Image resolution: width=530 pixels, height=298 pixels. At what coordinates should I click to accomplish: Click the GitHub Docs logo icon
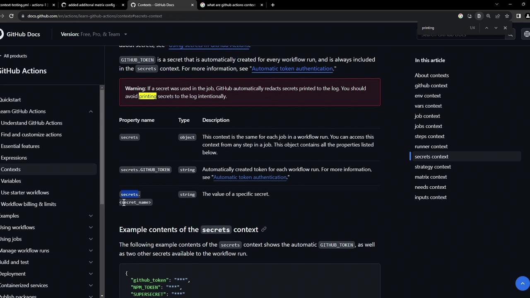click(x=2, y=34)
